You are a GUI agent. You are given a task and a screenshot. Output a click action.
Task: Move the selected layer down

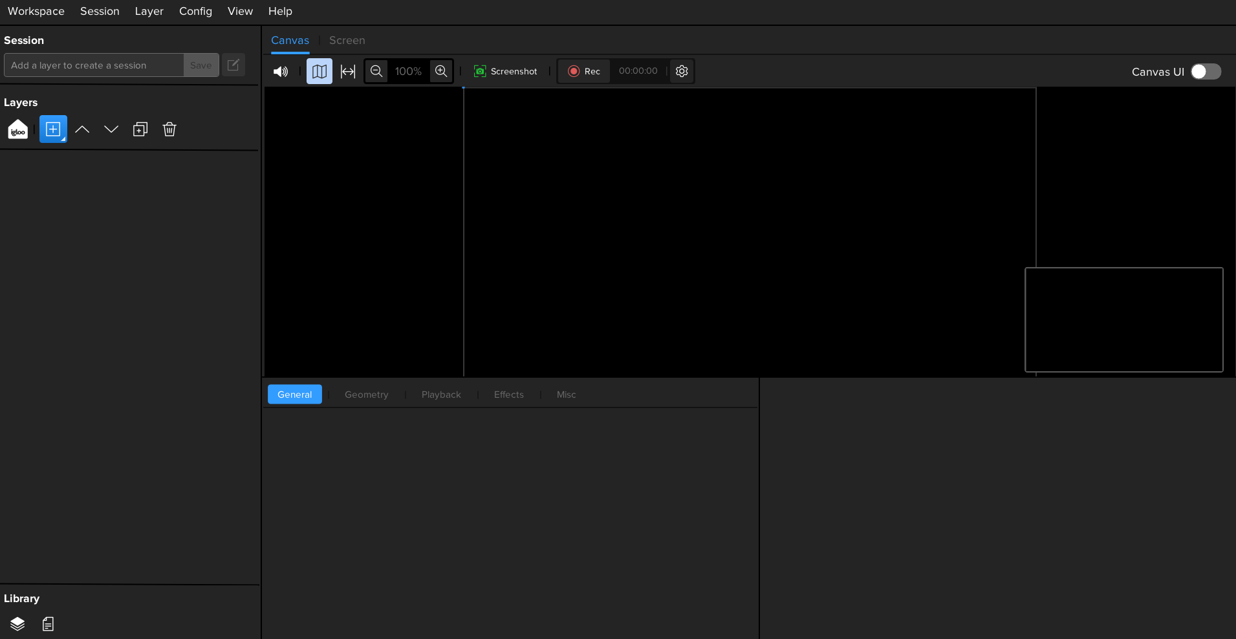[111, 129]
